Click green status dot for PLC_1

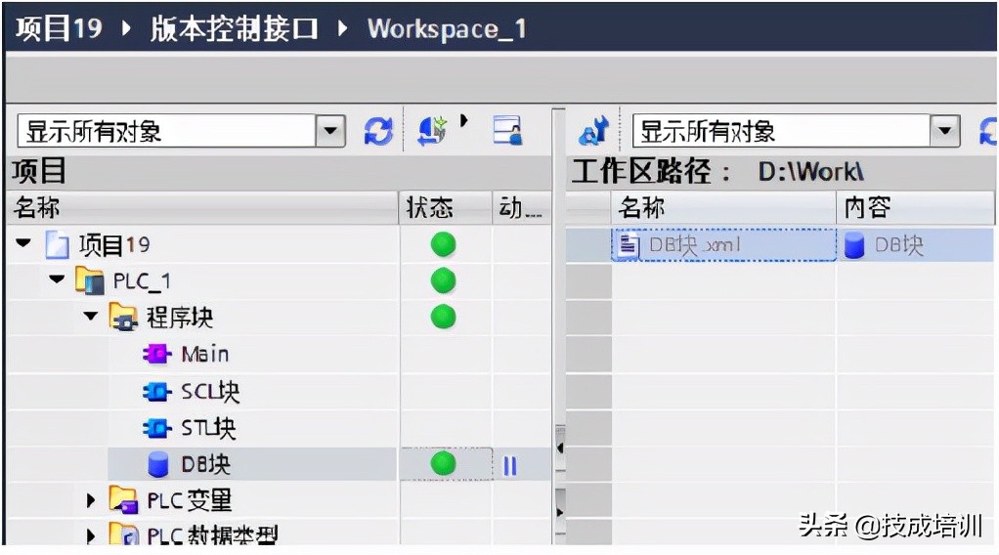point(444,280)
